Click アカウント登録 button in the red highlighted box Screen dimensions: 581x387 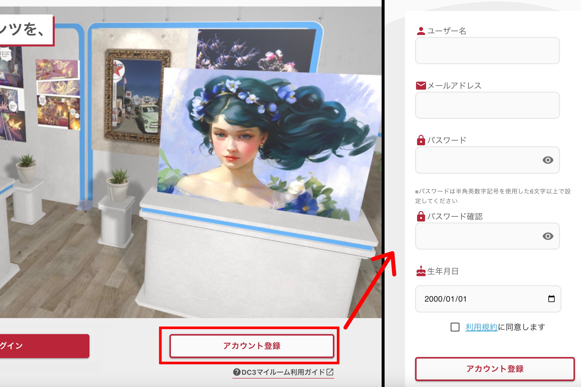(x=252, y=346)
